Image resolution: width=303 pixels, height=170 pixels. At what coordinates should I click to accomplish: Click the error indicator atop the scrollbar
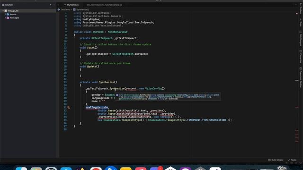[x=297, y=14]
